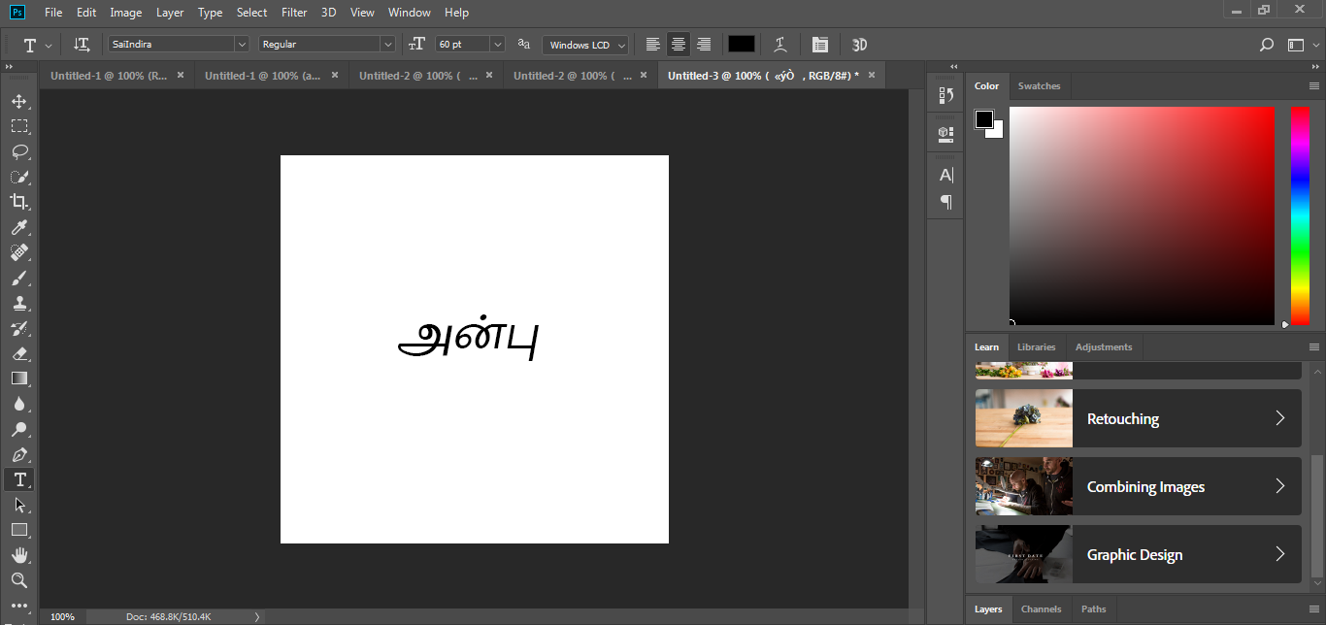Open the Regular font style dropdown
This screenshot has width=1326, height=625.
388,44
